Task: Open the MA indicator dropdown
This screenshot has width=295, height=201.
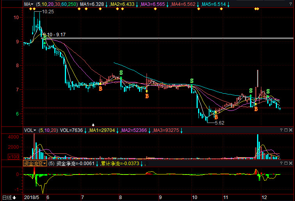Action: click(x=28, y=4)
